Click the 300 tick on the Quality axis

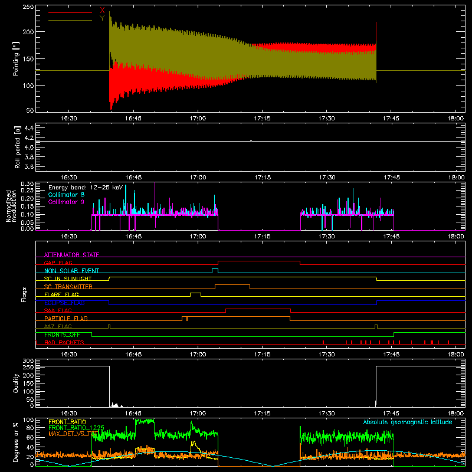point(28,361)
